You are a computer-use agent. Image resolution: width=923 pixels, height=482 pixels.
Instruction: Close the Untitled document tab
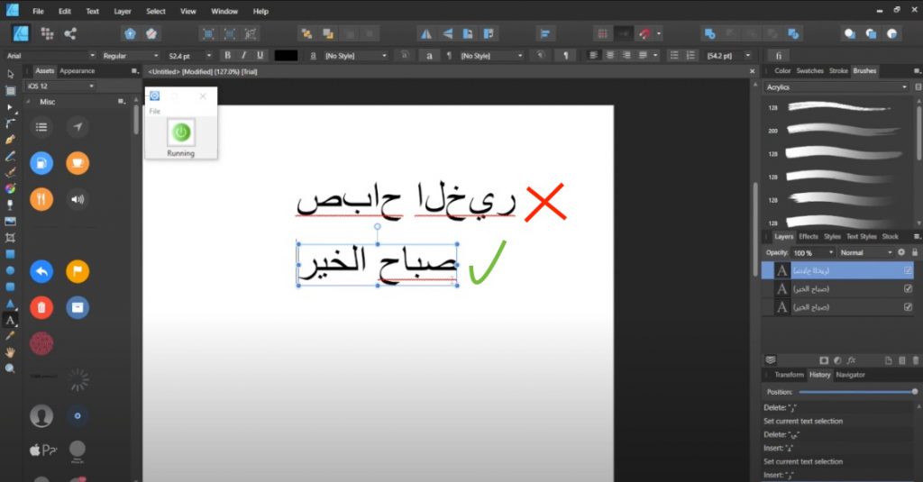pyautogui.click(x=752, y=71)
